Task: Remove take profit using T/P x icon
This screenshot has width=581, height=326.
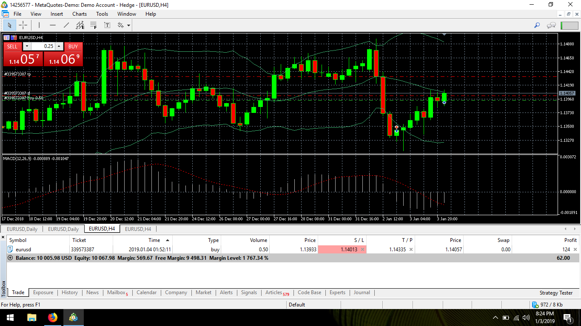Action: click(x=411, y=250)
